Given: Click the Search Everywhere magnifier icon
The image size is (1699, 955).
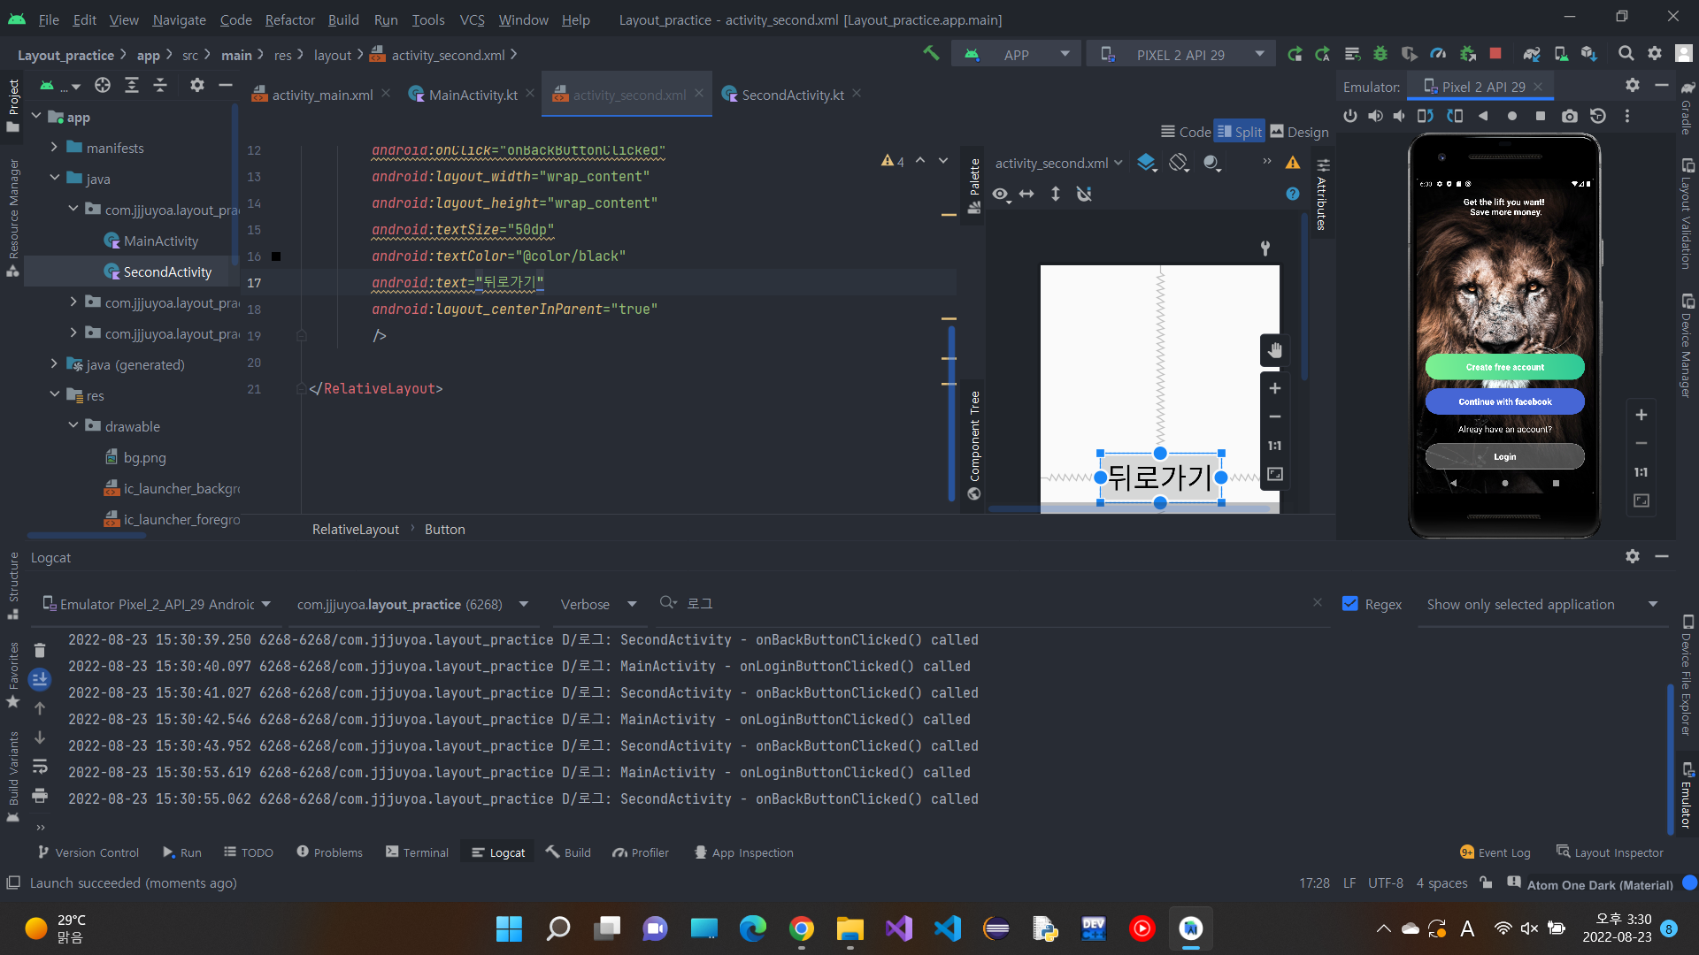Looking at the screenshot, I should pyautogui.click(x=1626, y=54).
